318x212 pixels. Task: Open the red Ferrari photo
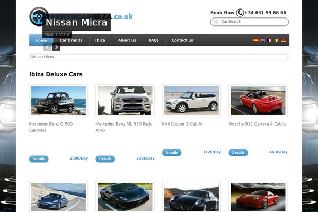tap(258, 197)
